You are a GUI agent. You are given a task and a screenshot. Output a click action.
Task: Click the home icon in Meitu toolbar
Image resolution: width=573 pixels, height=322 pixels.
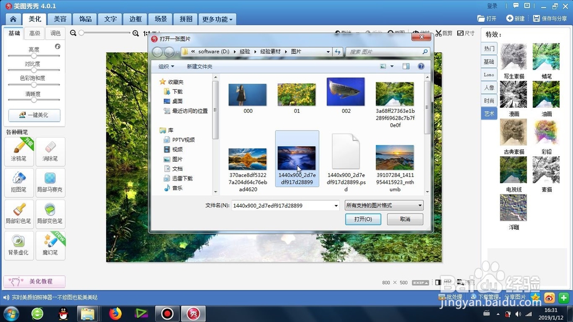click(13, 19)
